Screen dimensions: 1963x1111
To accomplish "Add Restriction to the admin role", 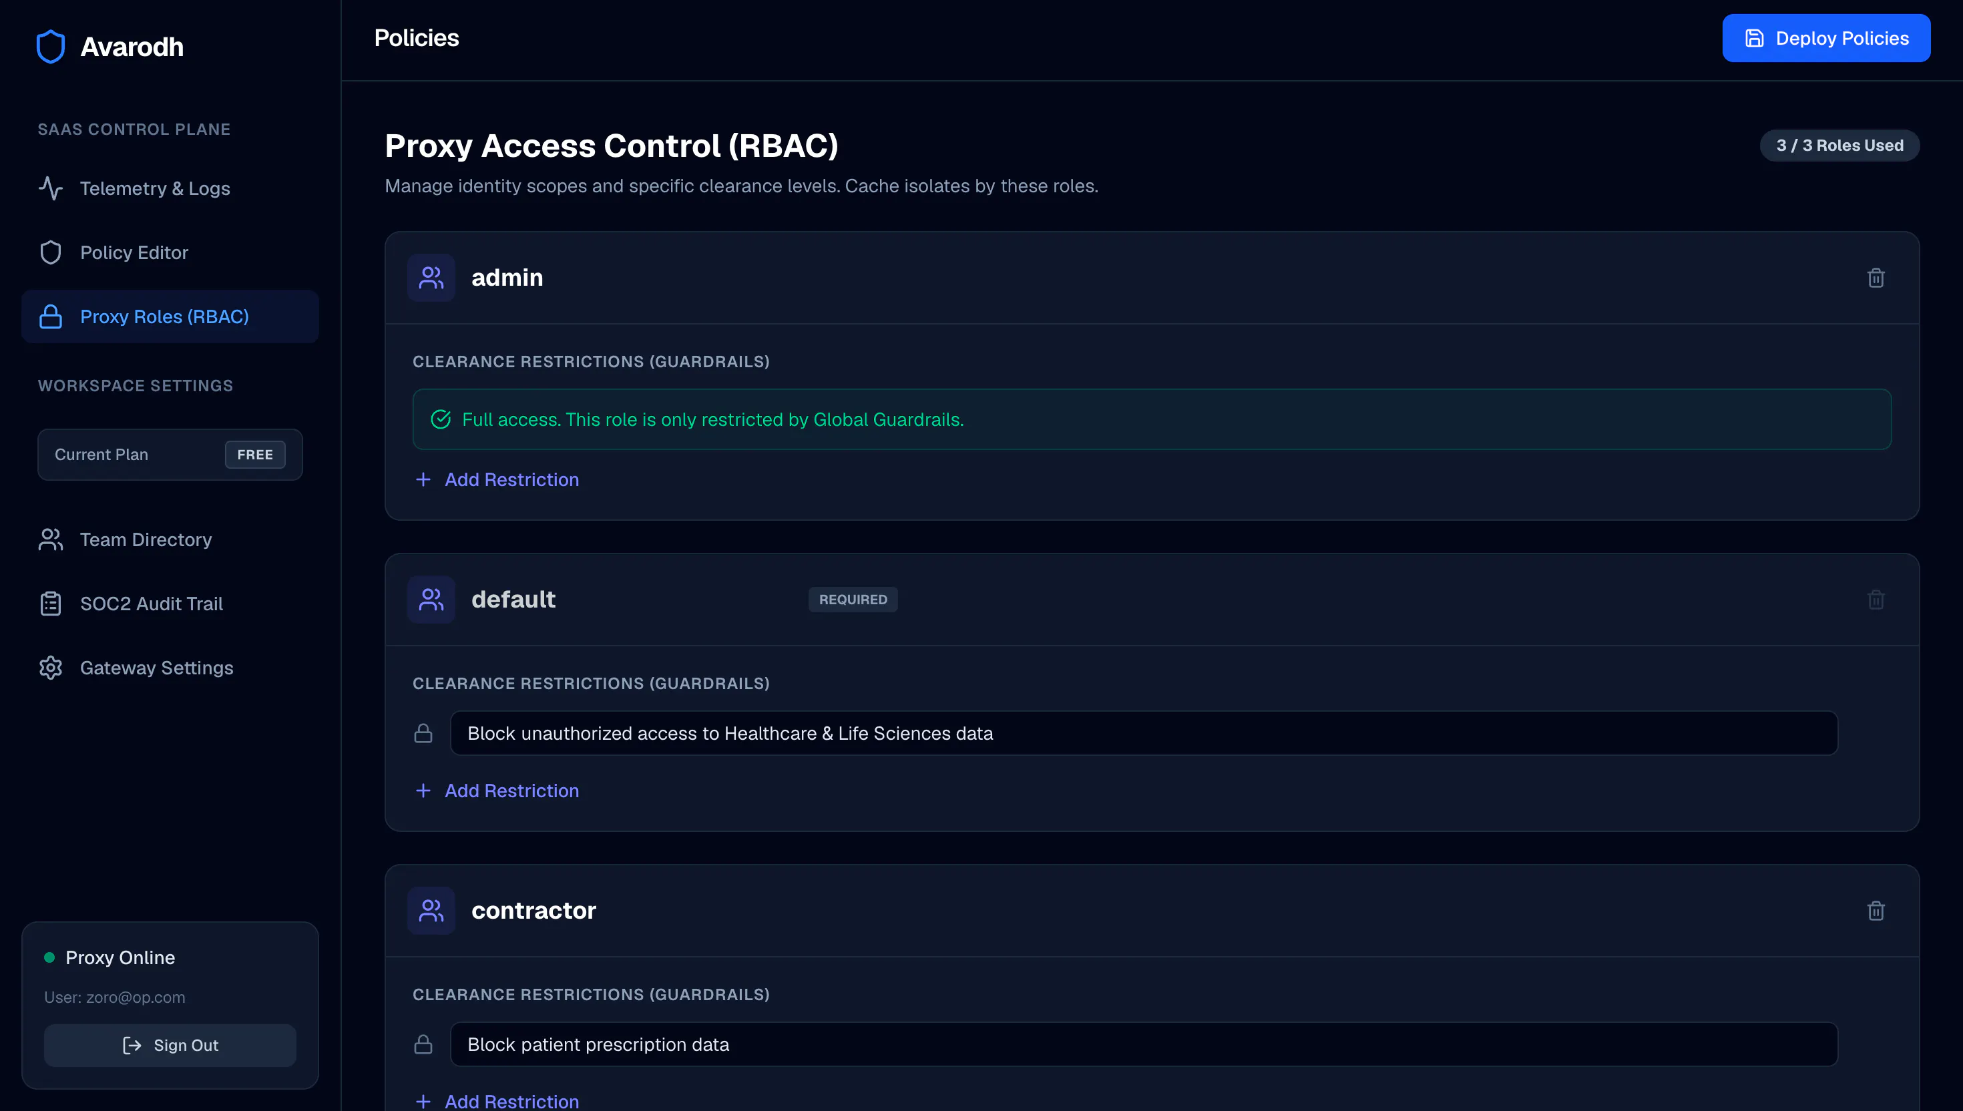I will click(x=497, y=479).
